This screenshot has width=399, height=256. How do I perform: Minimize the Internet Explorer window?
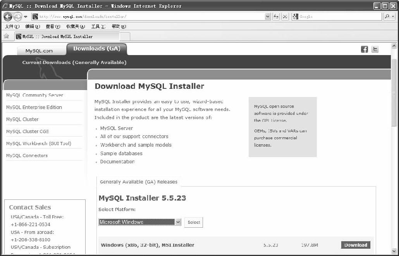pos(377,6)
